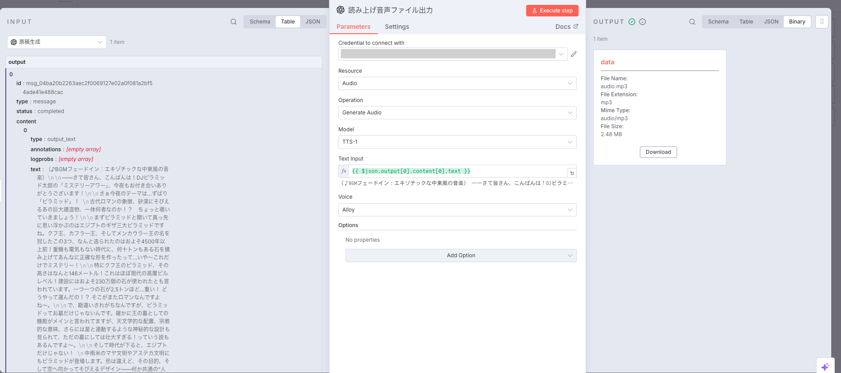Click the search icon in the INPUT panel
The width and height of the screenshot is (841, 373).
tap(234, 22)
